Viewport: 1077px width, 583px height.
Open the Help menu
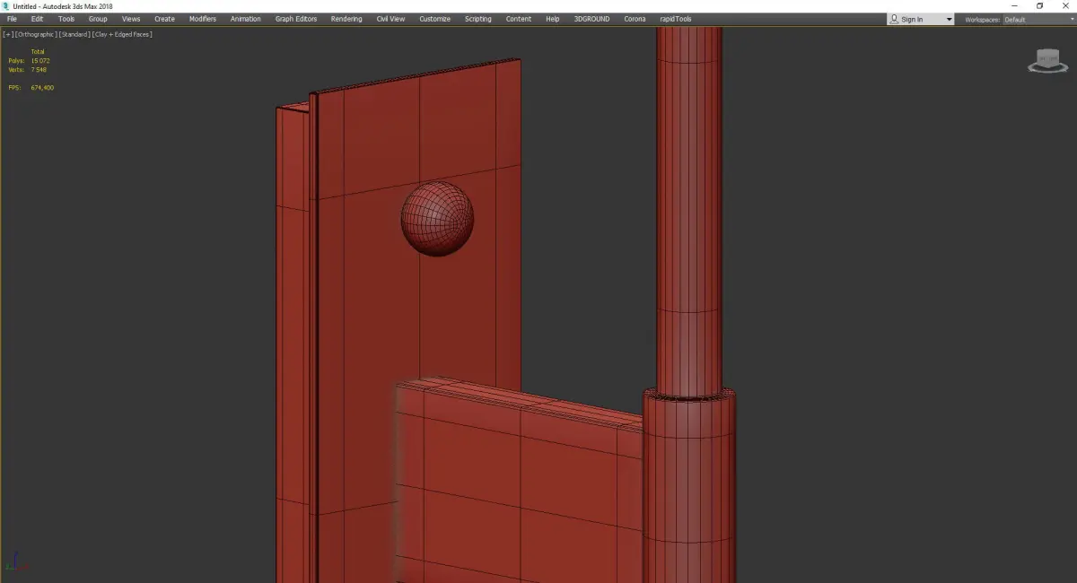553,19
